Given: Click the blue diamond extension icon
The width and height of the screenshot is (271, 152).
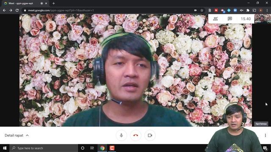Looking at the screenshot, I should point(229,10).
